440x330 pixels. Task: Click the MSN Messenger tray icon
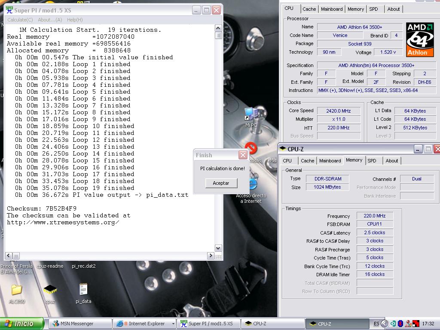point(408,324)
